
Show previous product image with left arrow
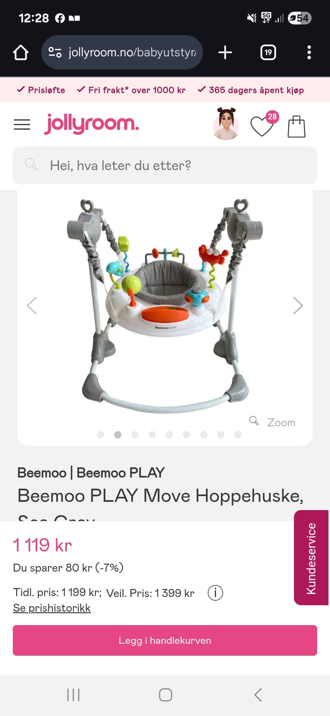pos(32,305)
